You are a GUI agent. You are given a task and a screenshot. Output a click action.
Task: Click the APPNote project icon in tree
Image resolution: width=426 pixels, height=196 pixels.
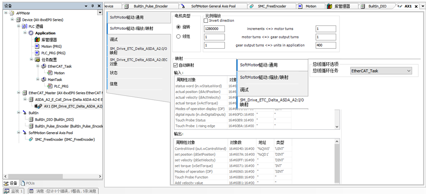click(12, 13)
